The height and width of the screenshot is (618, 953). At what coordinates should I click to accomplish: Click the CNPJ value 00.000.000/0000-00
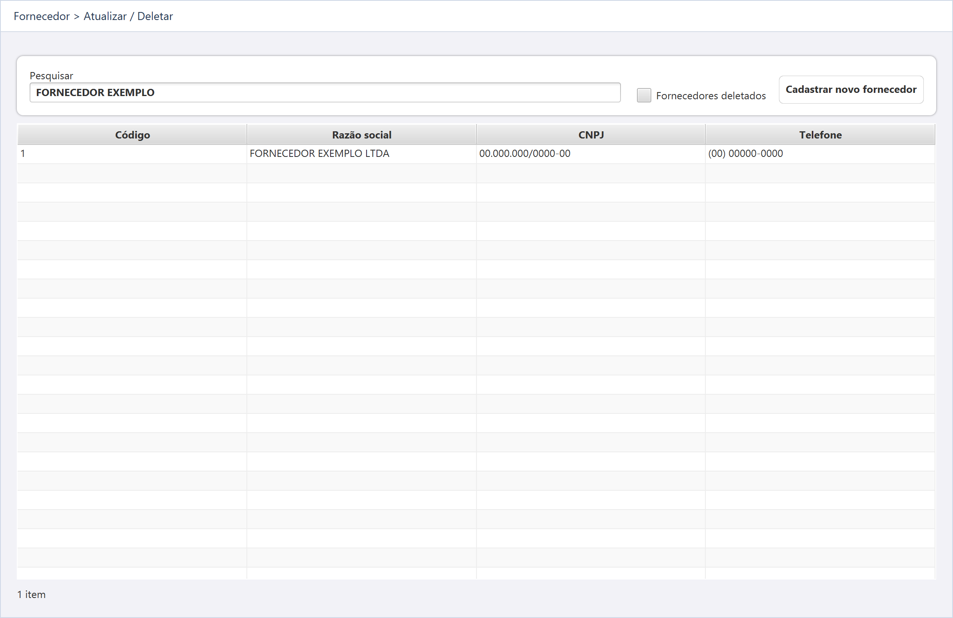525,153
